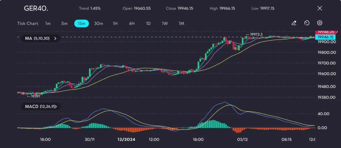This screenshot has height=148, width=341.
Task: Open the drawing pencil tool
Action: (294, 23)
